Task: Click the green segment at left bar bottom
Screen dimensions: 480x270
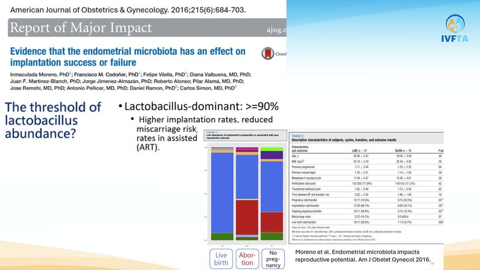Action: [x=222, y=237]
